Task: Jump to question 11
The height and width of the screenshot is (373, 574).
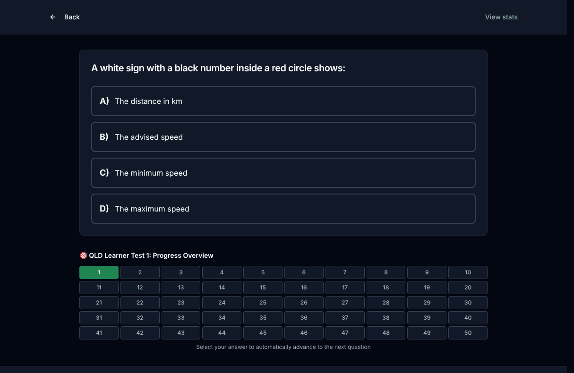Action: (99, 288)
